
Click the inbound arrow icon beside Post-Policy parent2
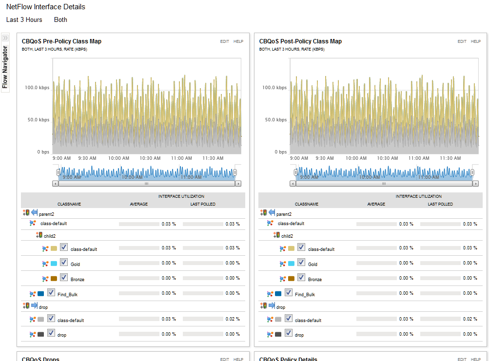click(x=272, y=212)
